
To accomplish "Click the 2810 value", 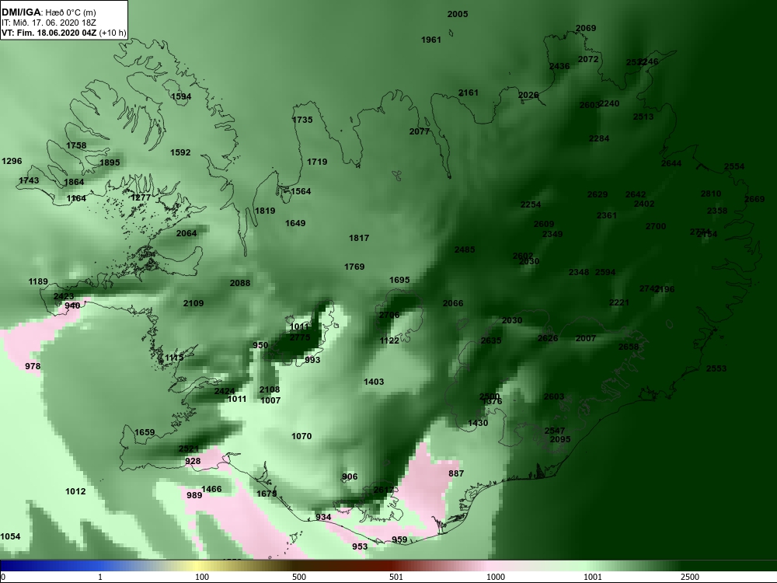I will click(x=711, y=194).
